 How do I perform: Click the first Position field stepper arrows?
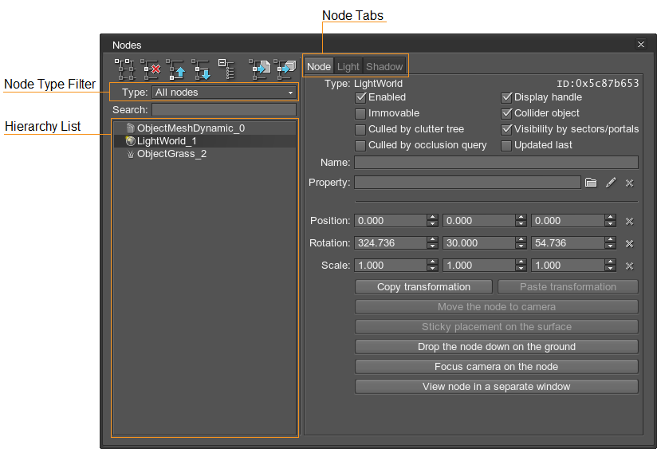point(432,221)
